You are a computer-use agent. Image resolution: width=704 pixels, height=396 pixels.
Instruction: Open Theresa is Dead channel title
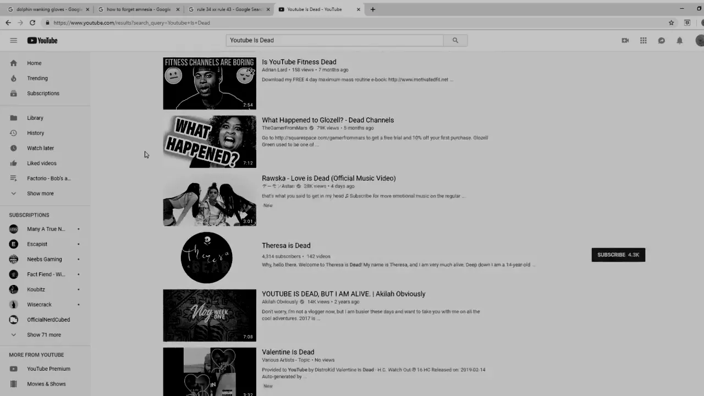point(286,245)
